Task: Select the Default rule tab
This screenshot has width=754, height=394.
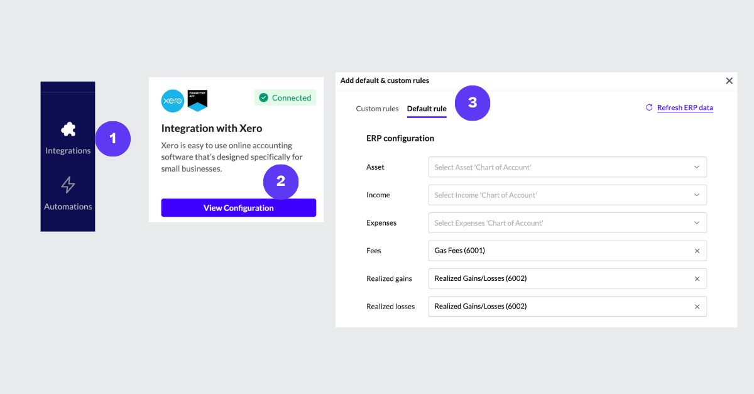Action: point(427,109)
